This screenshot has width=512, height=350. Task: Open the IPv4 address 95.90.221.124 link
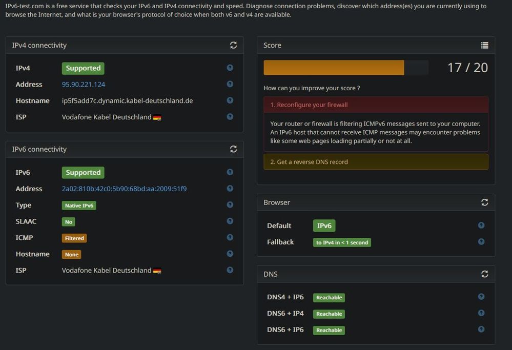pos(84,85)
